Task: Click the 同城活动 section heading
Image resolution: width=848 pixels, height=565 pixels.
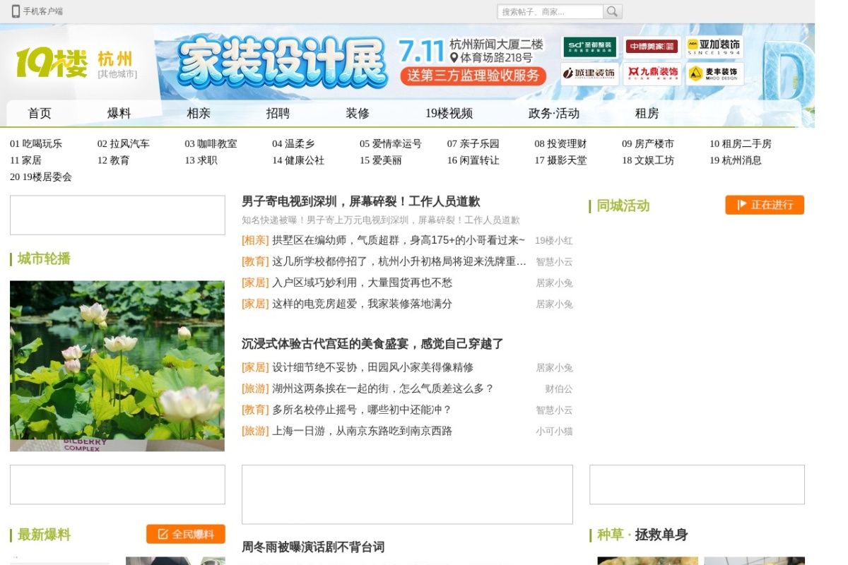Action: tap(623, 206)
